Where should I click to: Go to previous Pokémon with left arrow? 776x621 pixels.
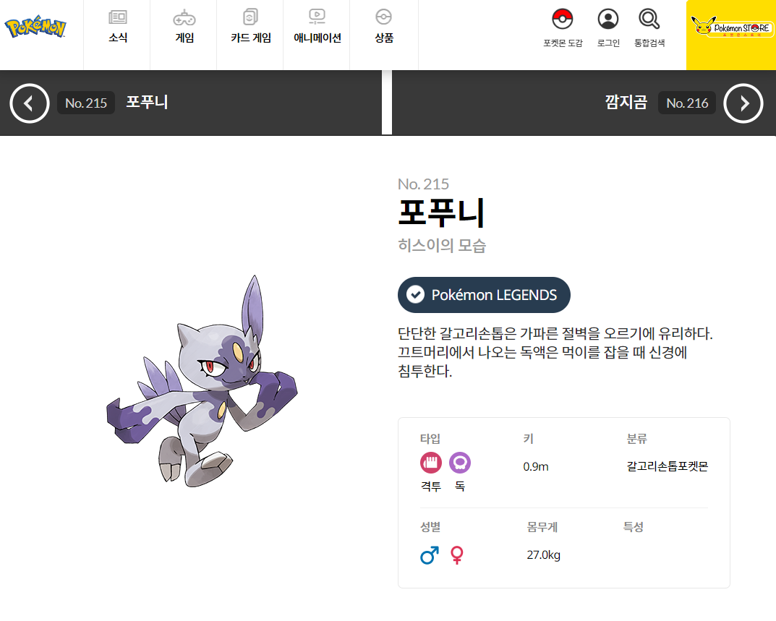pos(29,103)
